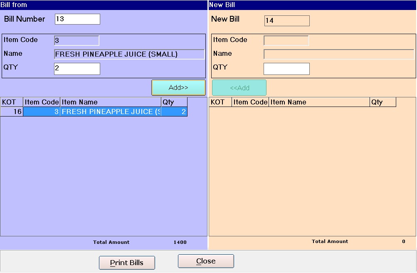The image size is (417, 273).
Task: Click Item Name column header in Bill from grid
Action: (x=111, y=102)
